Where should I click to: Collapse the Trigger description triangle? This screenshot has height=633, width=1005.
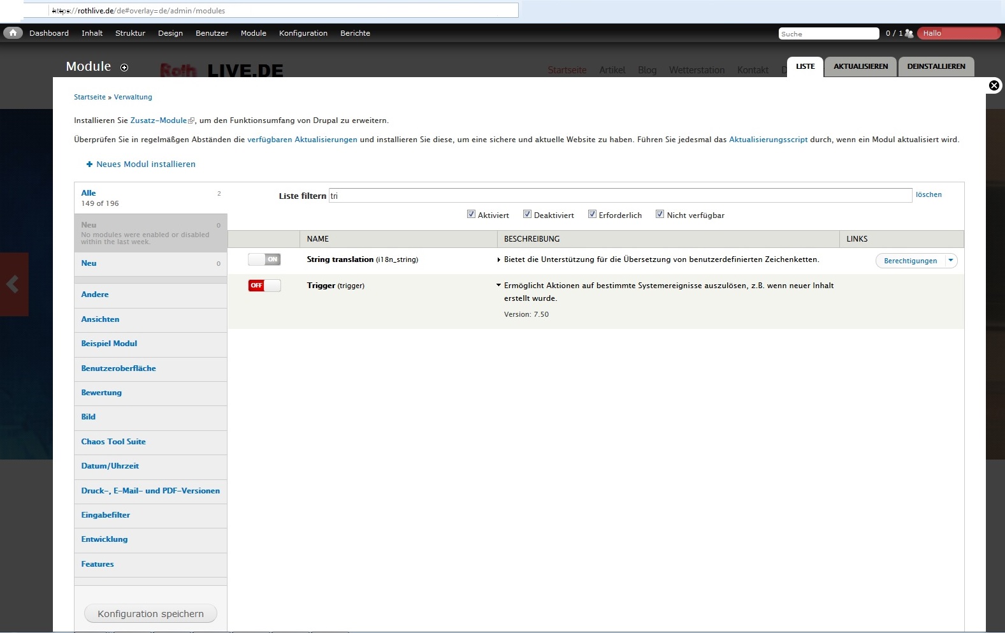[498, 286]
